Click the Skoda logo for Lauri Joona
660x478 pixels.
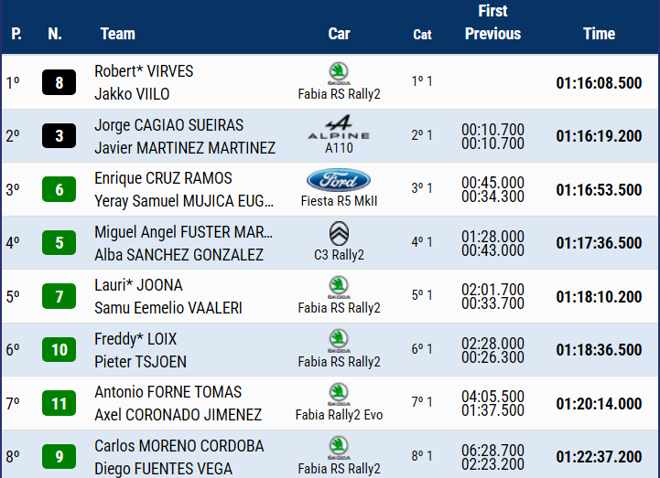coord(339,287)
